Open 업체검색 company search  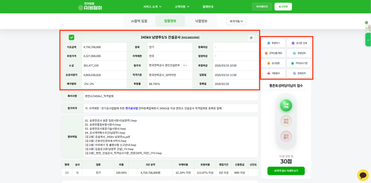tap(299, 73)
